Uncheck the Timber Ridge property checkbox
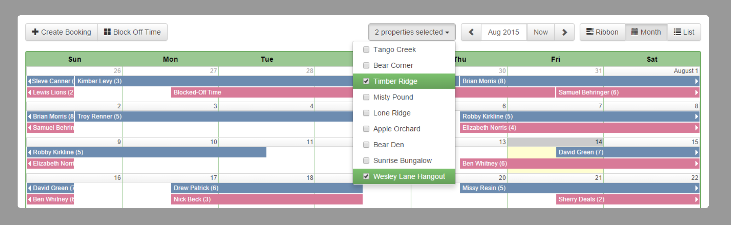Screen dimensions: 731x225 coord(366,81)
